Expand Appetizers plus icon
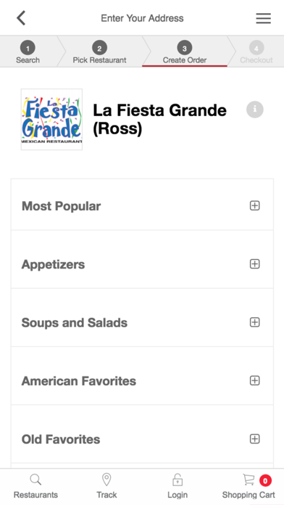The width and height of the screenshot is (284, 505). (254, 264)
